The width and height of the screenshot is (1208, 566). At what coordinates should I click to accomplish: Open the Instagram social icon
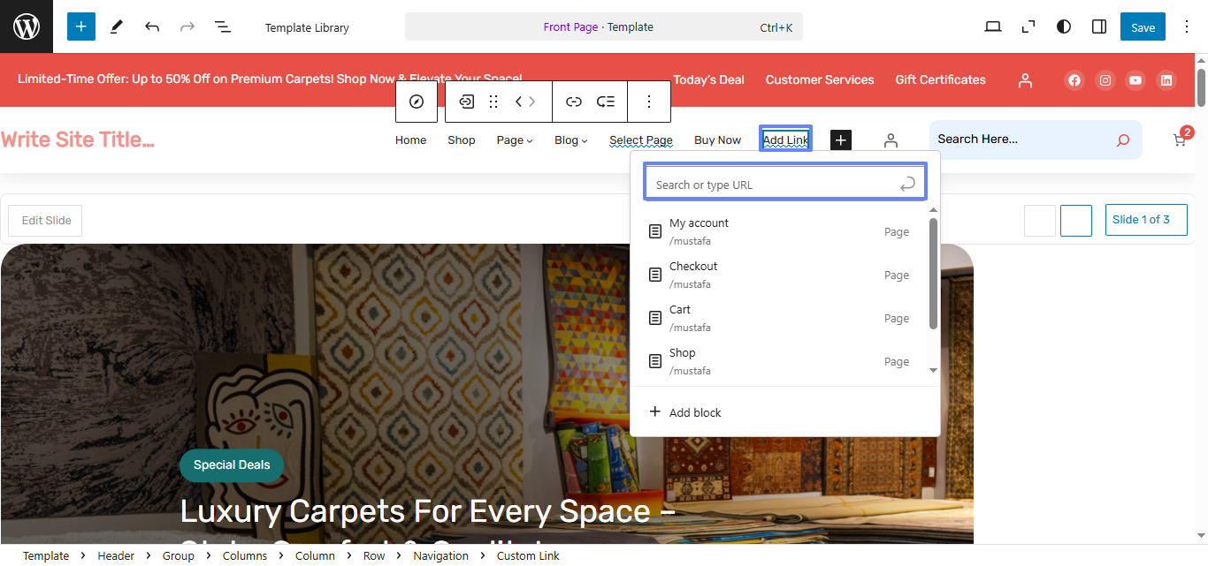coord(1105,80)
